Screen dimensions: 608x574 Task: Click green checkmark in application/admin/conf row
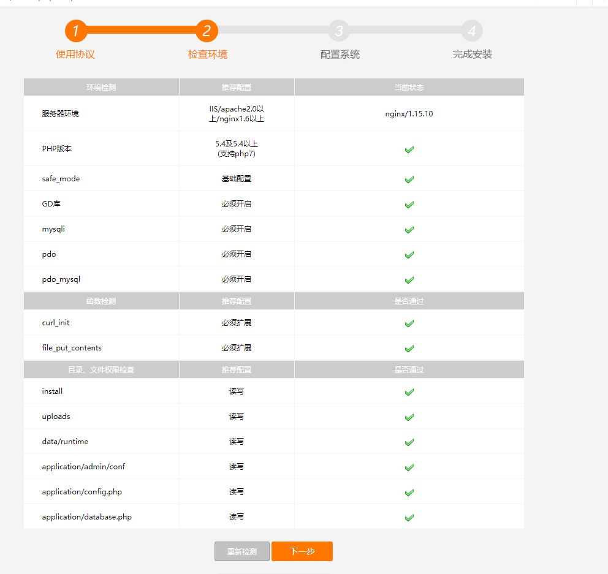[x=409, y=467]
